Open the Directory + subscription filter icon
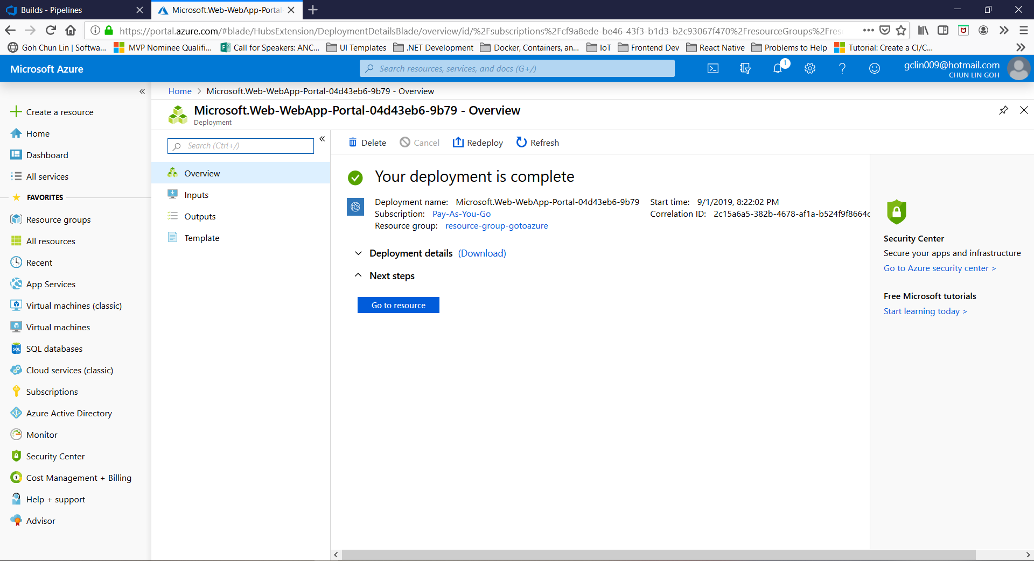Viewport: 1034px width, 561px height. (745, 68)
